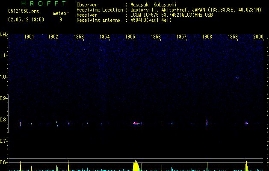Click the 0.9 kHz frequency label

click(3, 98)
